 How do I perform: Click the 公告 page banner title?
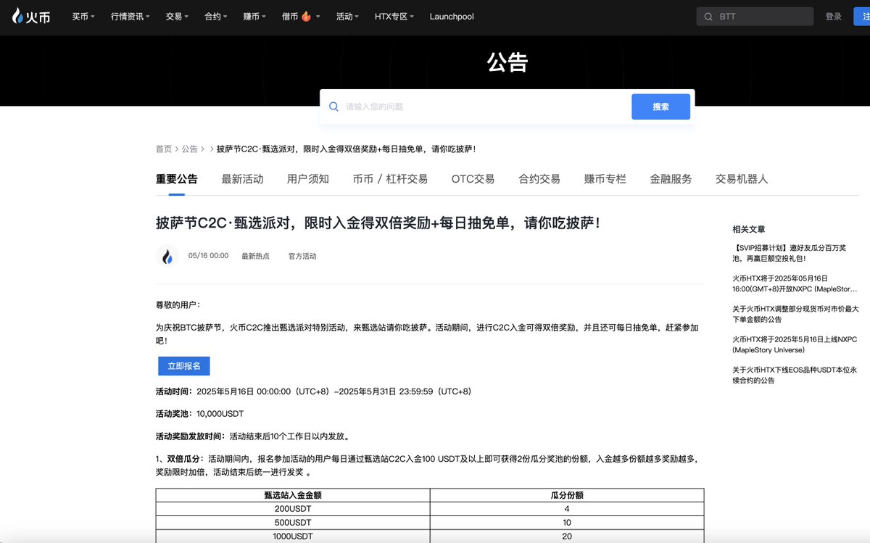click(507, 62)
